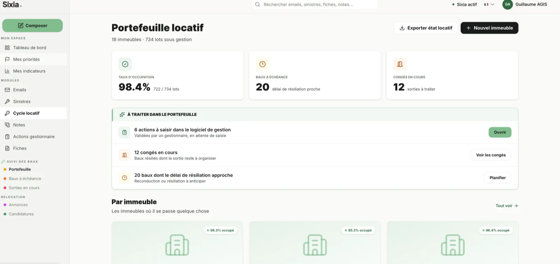Click the Mes indicateurs chart icon
This screenshot has width=560, height=264.
7,71
